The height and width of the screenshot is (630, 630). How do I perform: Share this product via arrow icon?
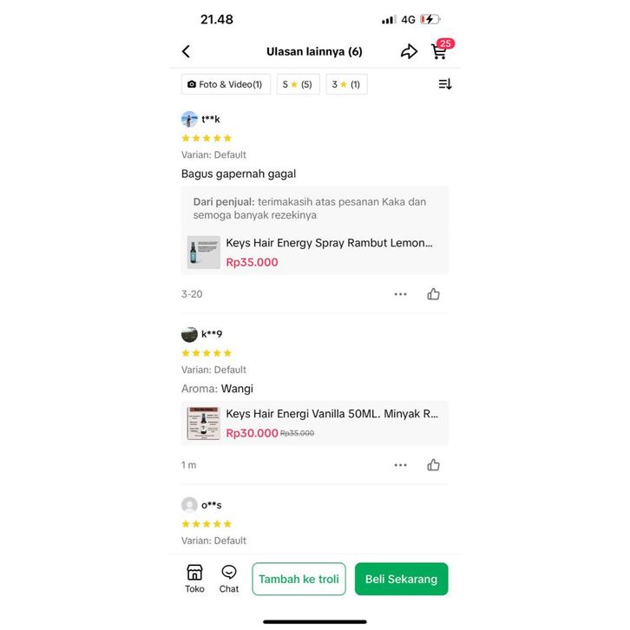pos(409,51)
